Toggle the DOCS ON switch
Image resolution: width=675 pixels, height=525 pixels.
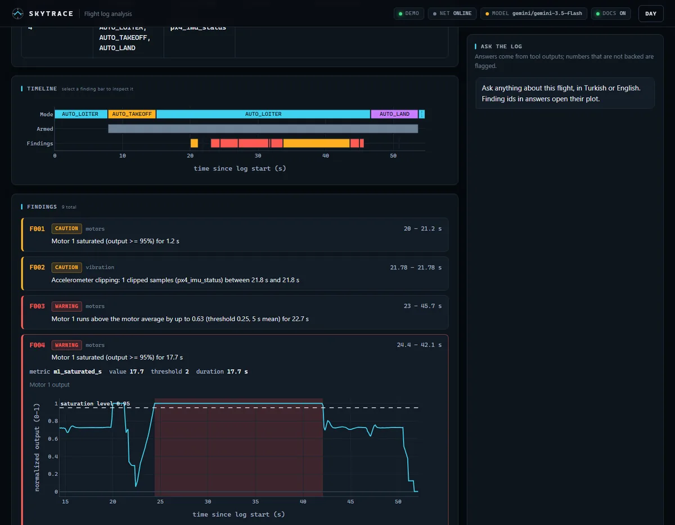(611, 14)
